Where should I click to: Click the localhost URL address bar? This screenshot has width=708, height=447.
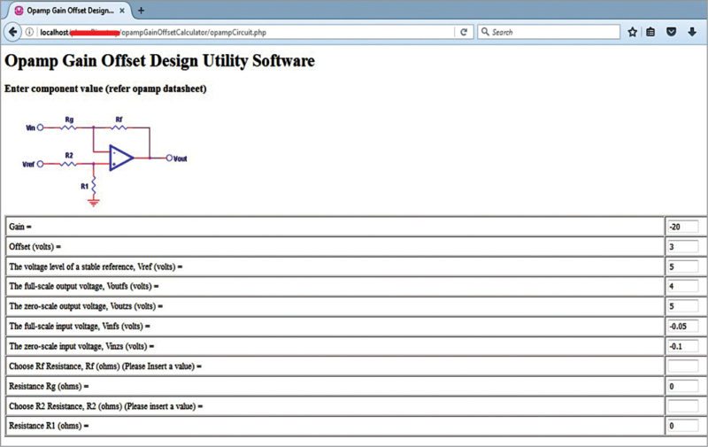(x=239, y=32)
